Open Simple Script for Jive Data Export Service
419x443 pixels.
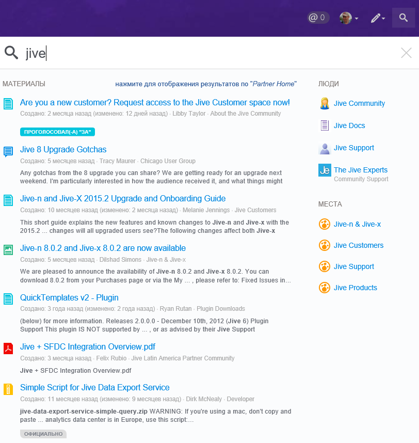pyautogui.click(x=94, y=387)
